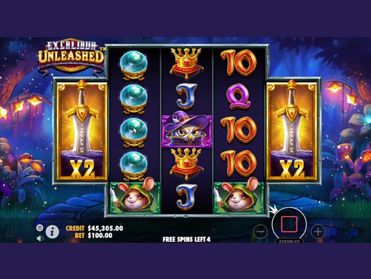Viewport: 371px width, 279px height.
Task: Mute the game sound speaker icon
Action: click(40, 238)
